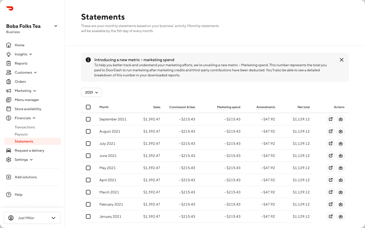Click the Request a delivery car icon
365x228 pixels.
click(x=8, y=151)
